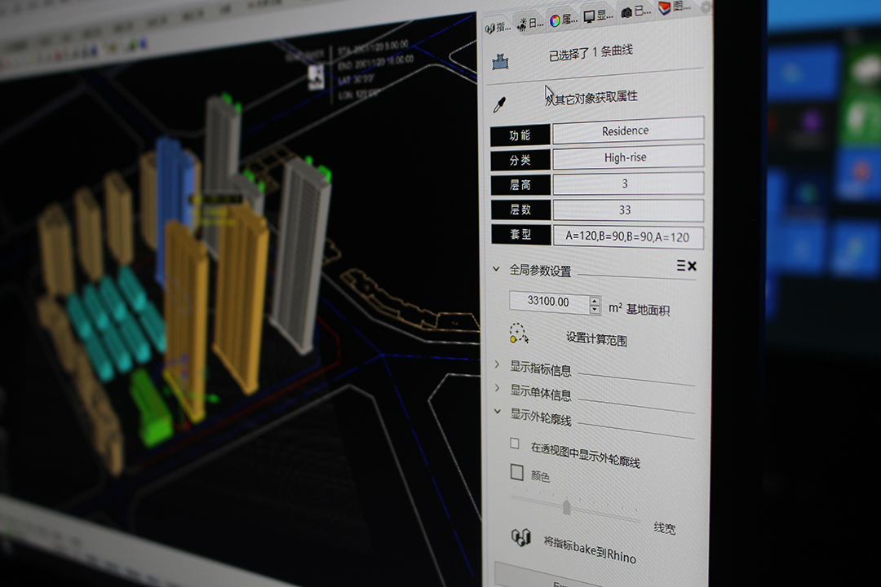Expand the 显示指标信息 section

tap(498, 364)
